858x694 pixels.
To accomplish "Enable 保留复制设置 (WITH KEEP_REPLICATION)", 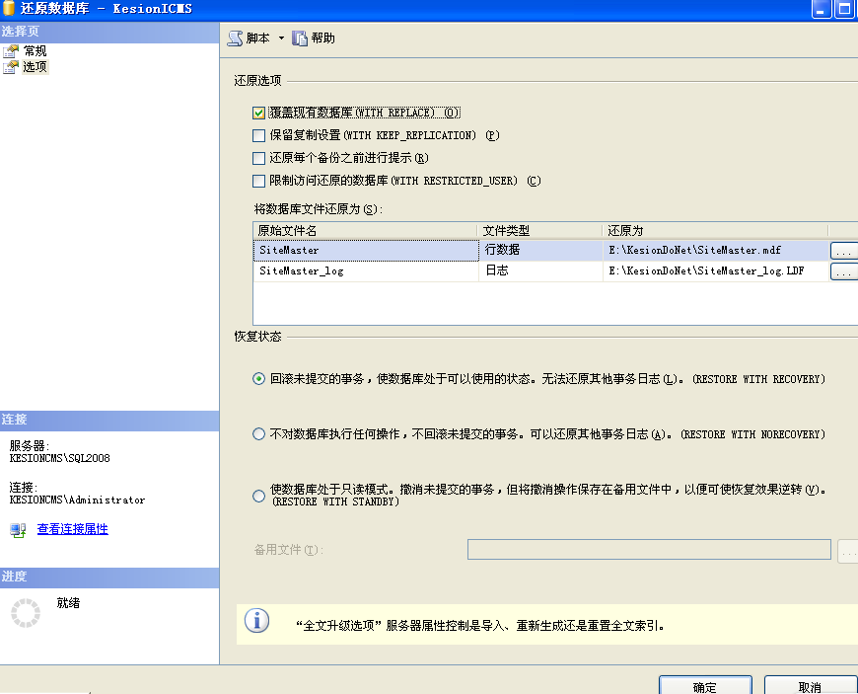I will click(258, 134).
